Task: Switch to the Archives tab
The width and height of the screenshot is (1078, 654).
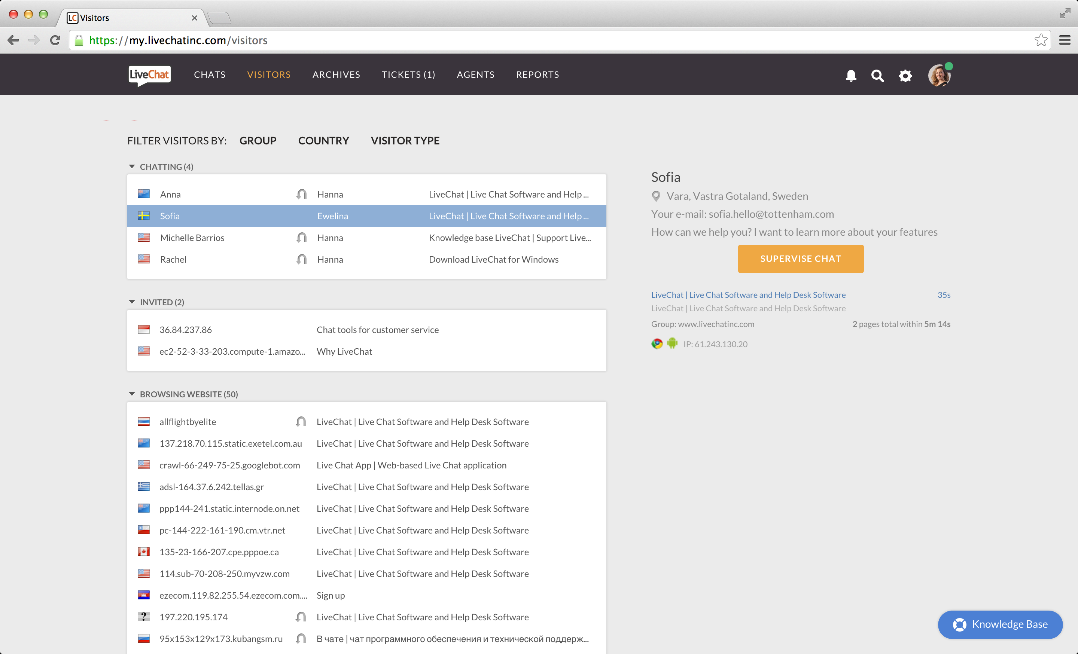Action: [336, 74]
